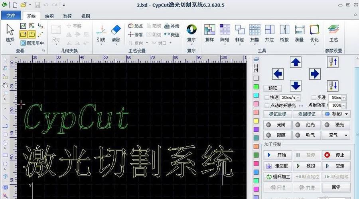This screenshot has height=199, width=359.
Task: Click the 清除 eraser tool
Action: pyautogui.click(x=116, y=34)
